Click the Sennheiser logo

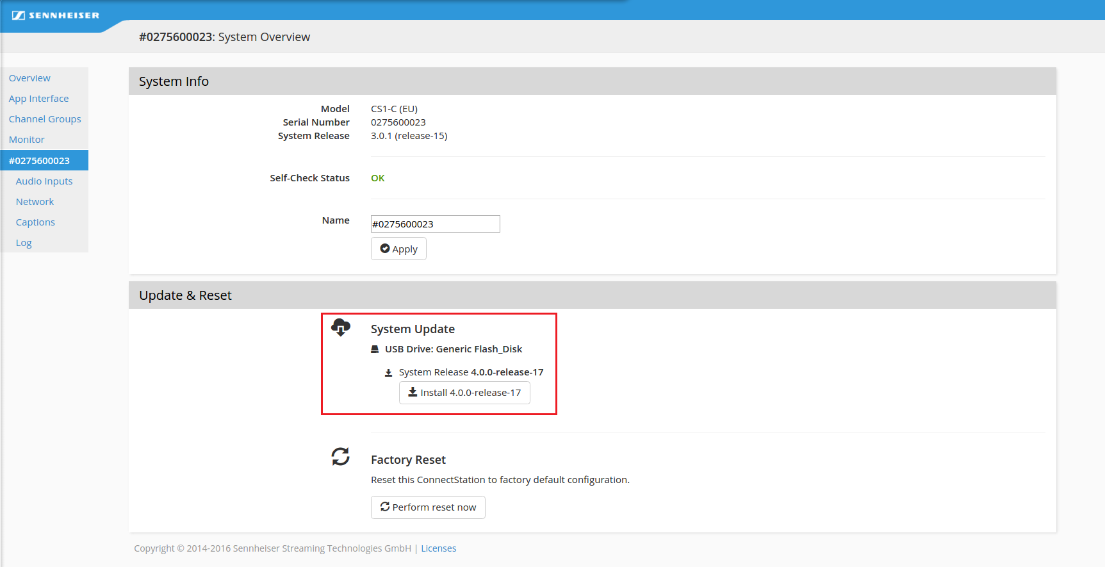(56, 15)
